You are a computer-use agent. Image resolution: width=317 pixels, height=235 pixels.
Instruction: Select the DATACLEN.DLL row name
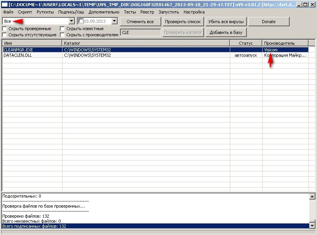tap(18, 55)
